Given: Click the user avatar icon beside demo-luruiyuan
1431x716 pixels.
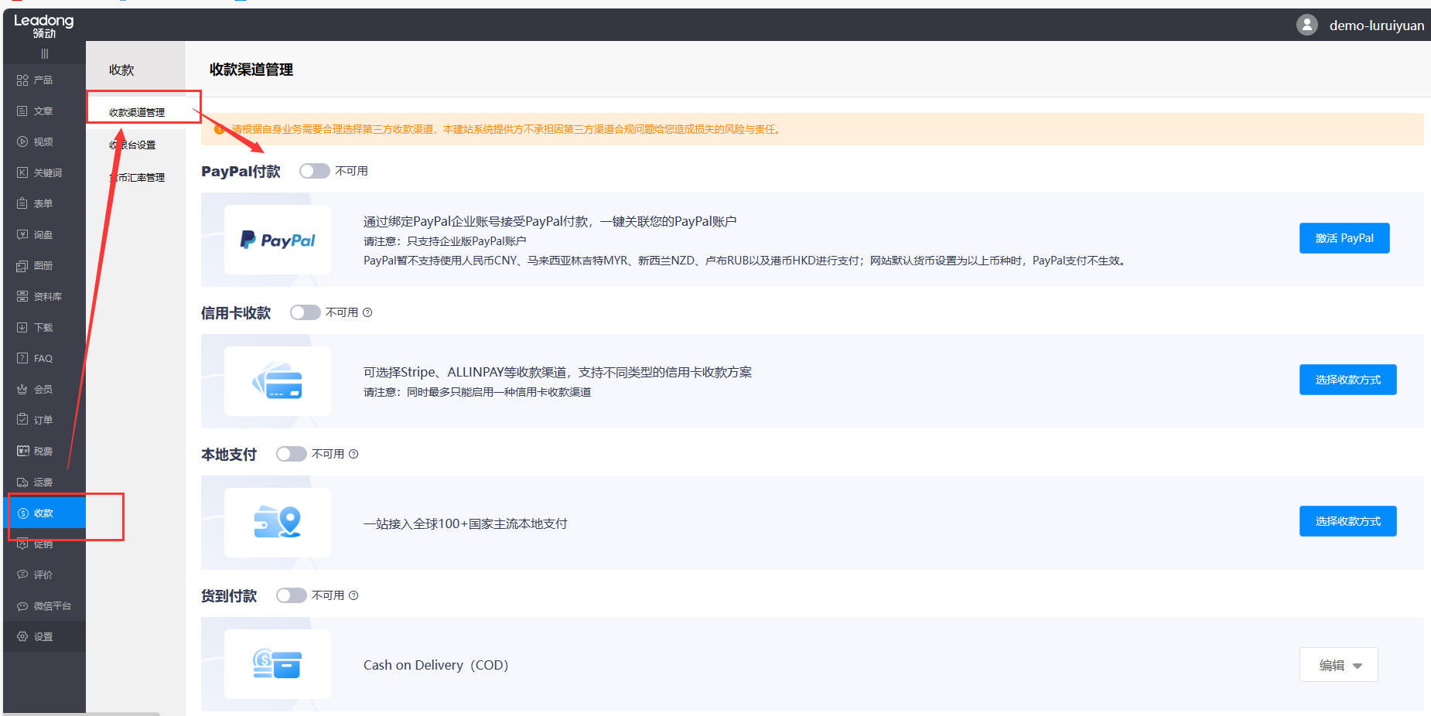Looking at the screenshot, I should pyautogui.click(x=1306, y=26).
